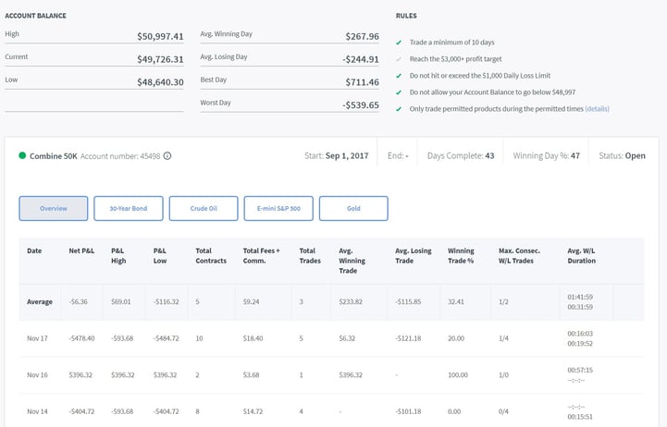The width and height of the screenshot is (667, 427).
Task: Click the checkmark beside the permitted products rule
Action: click(399, 109)
